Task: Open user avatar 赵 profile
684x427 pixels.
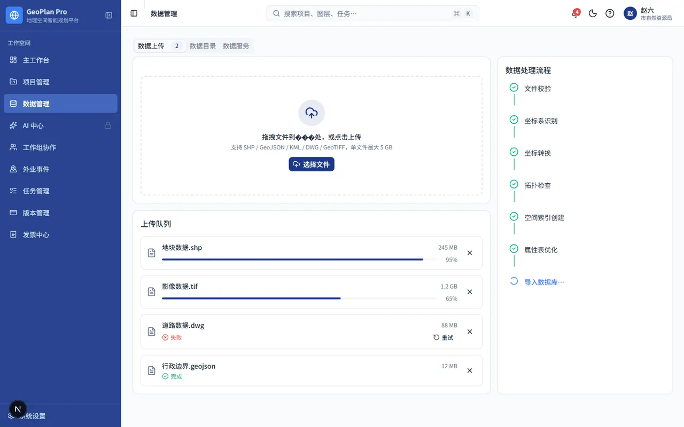Action: [630, 13]
